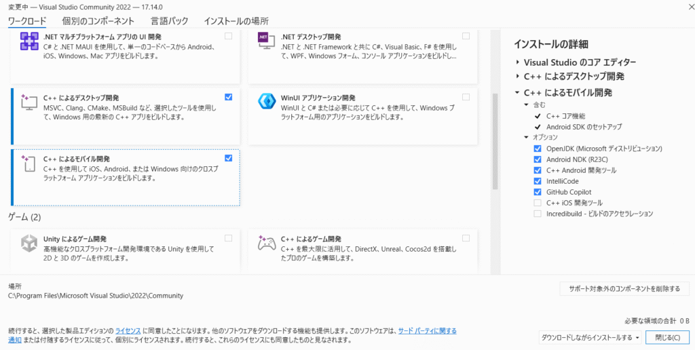Collapse the 含む section
The height and width of the screenshot is (350, 695).
pyautogui.click(x=526, y=105)
